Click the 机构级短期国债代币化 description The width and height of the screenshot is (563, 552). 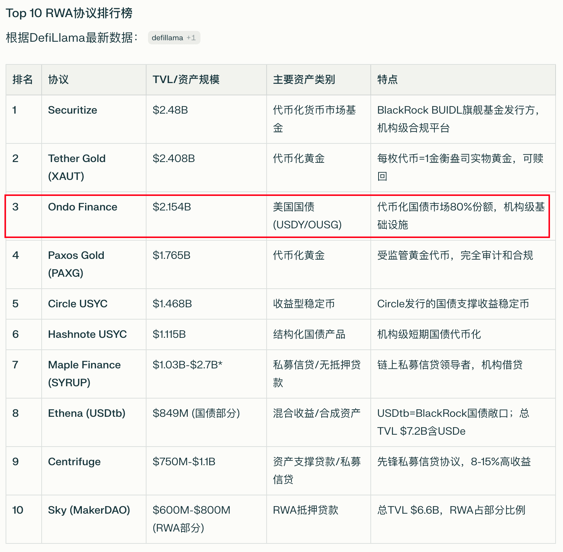[x=429, y=334]
